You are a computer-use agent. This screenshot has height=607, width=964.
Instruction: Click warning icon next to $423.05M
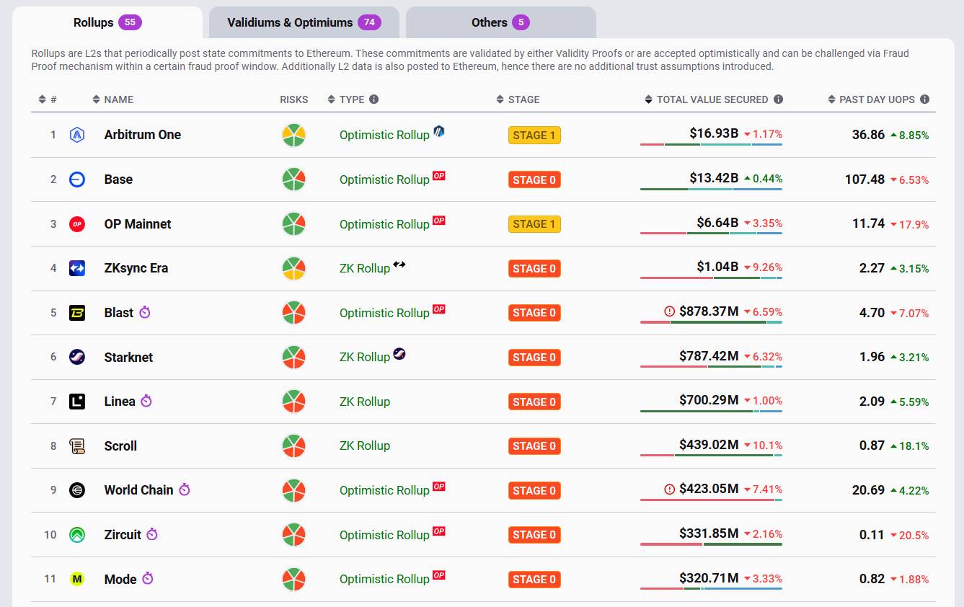tap(669, 489)
